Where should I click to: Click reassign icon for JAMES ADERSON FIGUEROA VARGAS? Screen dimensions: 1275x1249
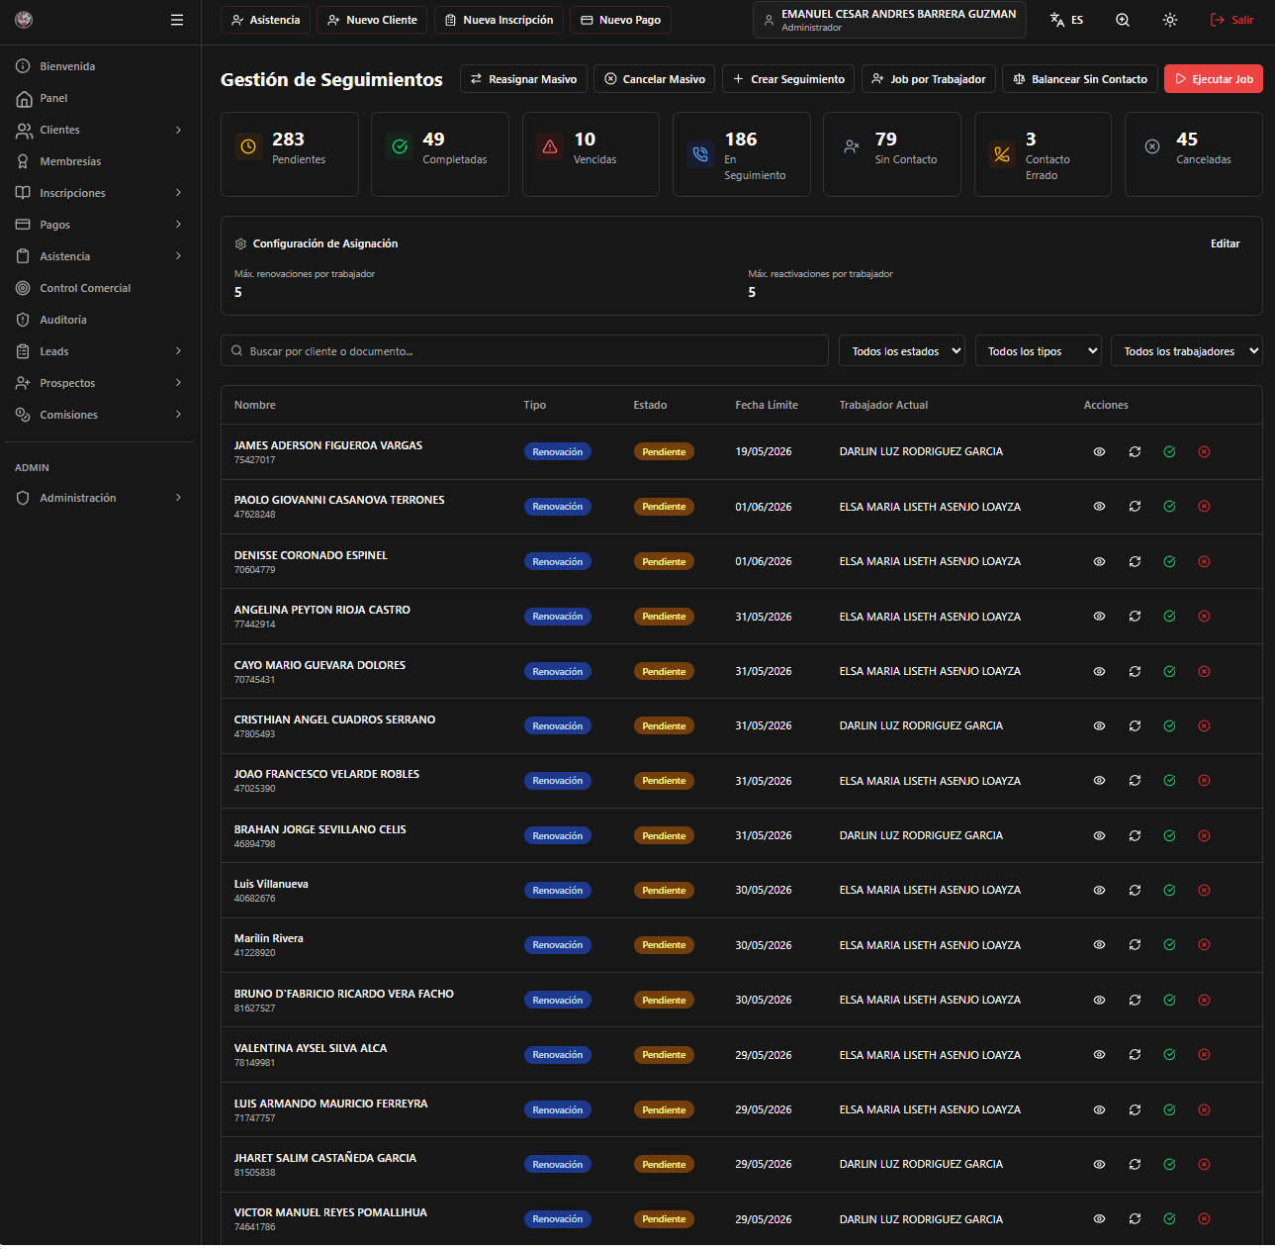[x=1135, y=452]
